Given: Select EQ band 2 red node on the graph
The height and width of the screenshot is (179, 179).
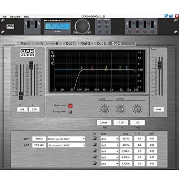Looking at the screenshot, I should 92,69.
